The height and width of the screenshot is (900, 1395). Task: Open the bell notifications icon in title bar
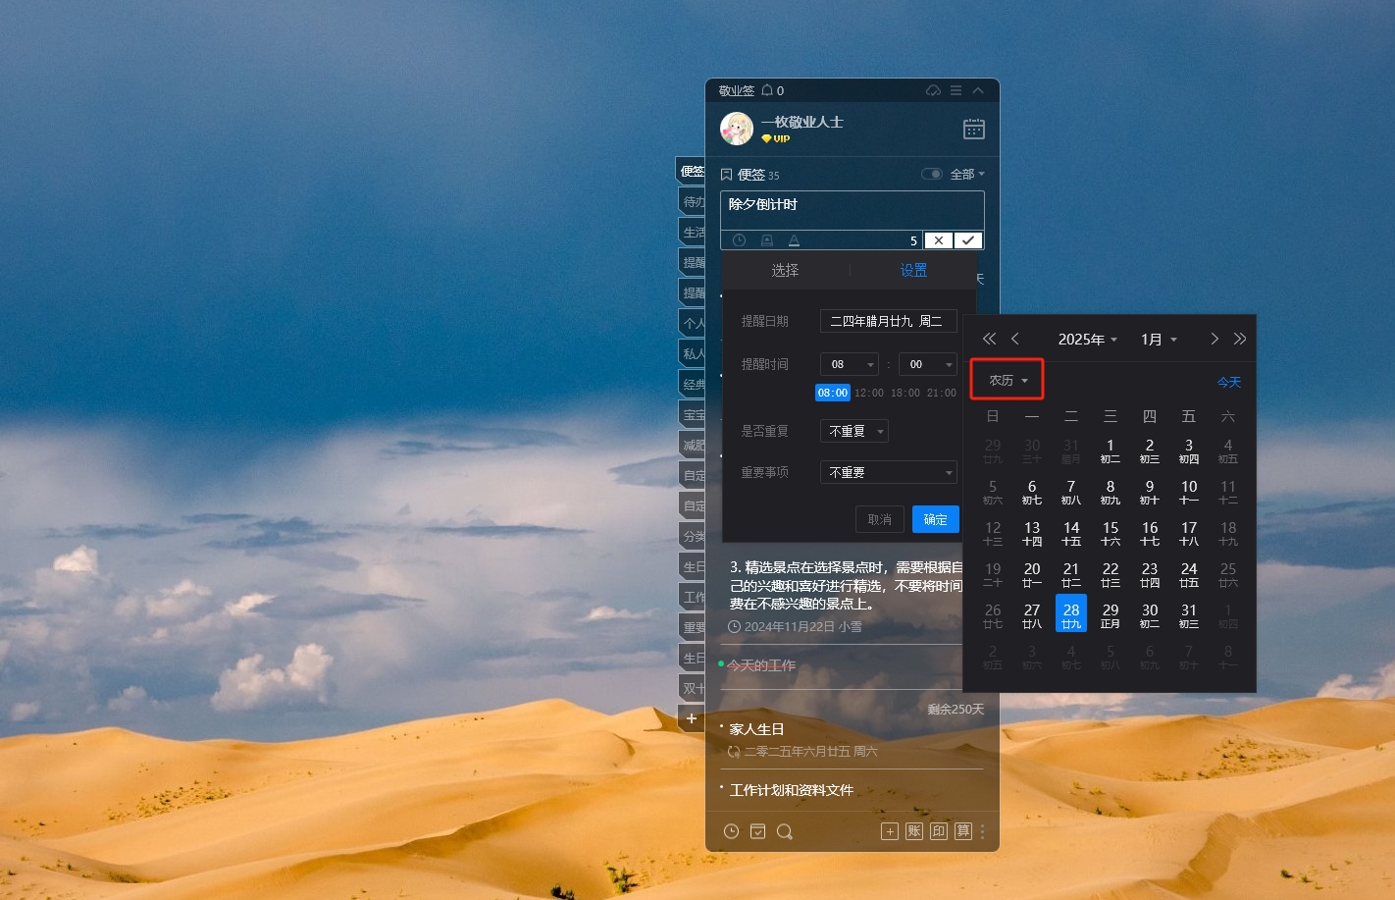tap(767, 90)
